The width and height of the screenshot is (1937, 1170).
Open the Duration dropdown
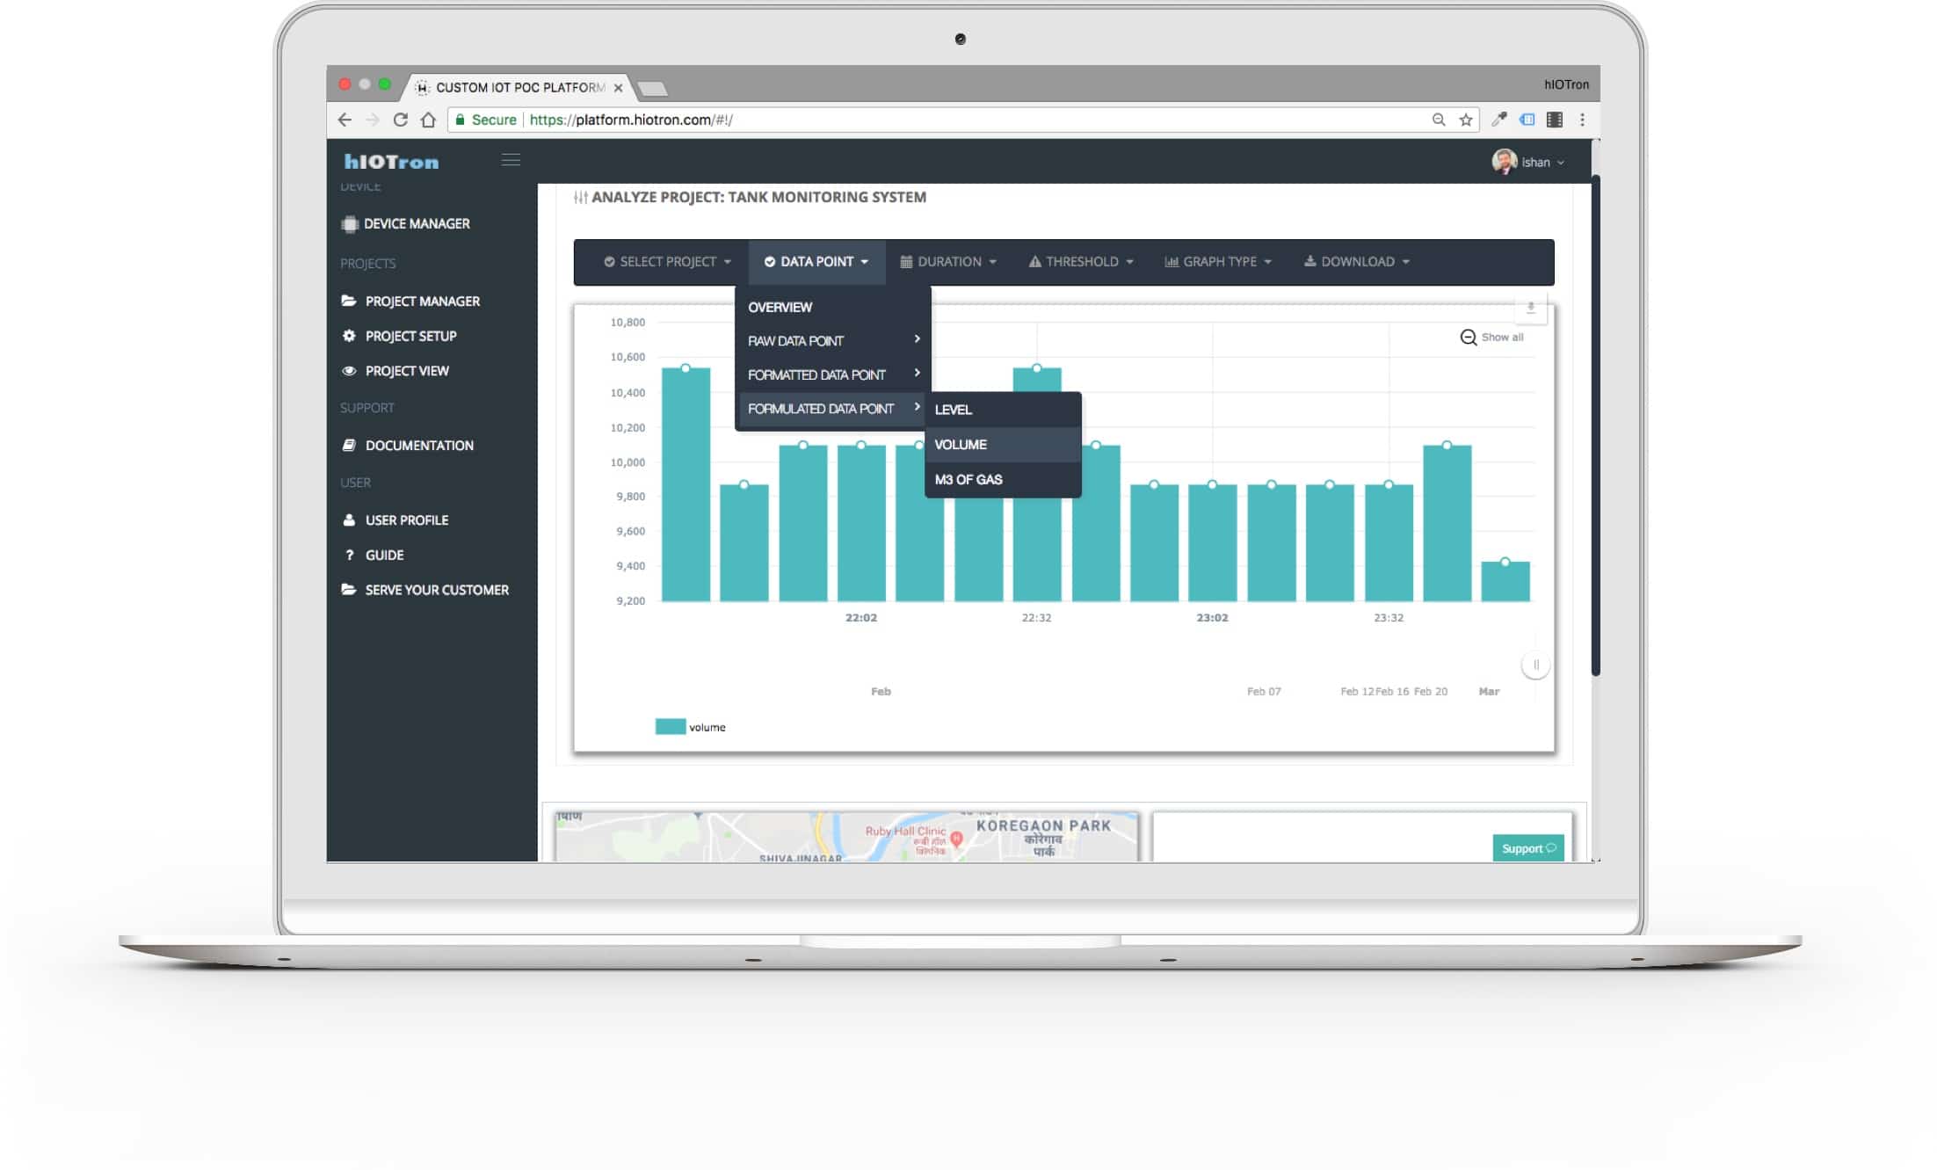pos(948,262)
